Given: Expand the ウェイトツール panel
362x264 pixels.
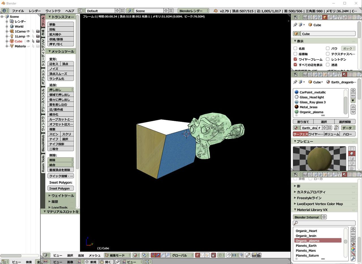Looking at the screenshot, I should point(61,196).
